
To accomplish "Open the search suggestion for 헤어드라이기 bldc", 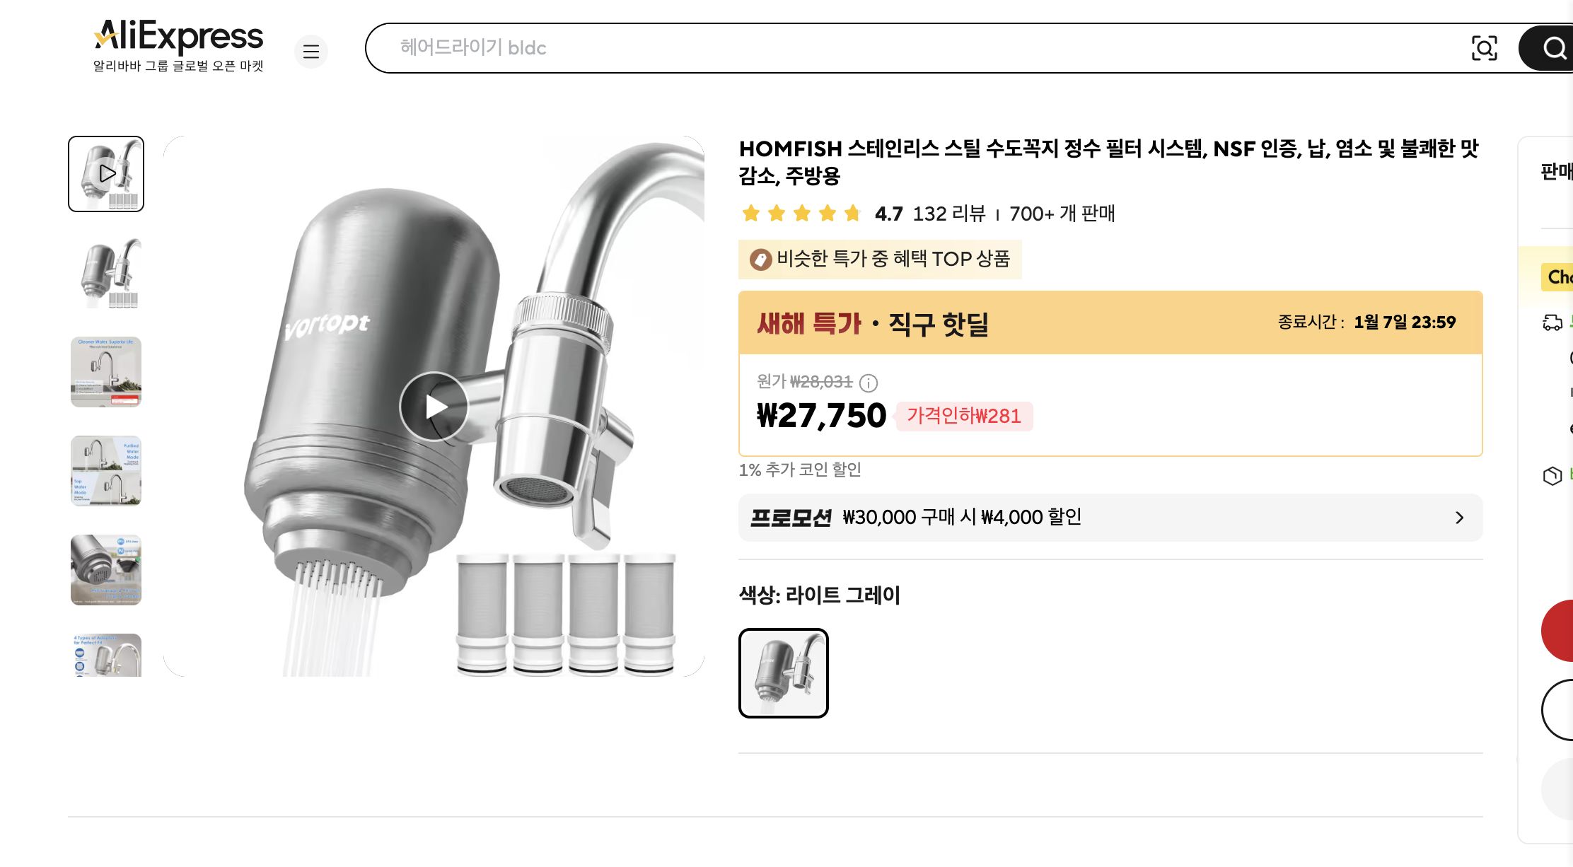I will coord(473,48).
